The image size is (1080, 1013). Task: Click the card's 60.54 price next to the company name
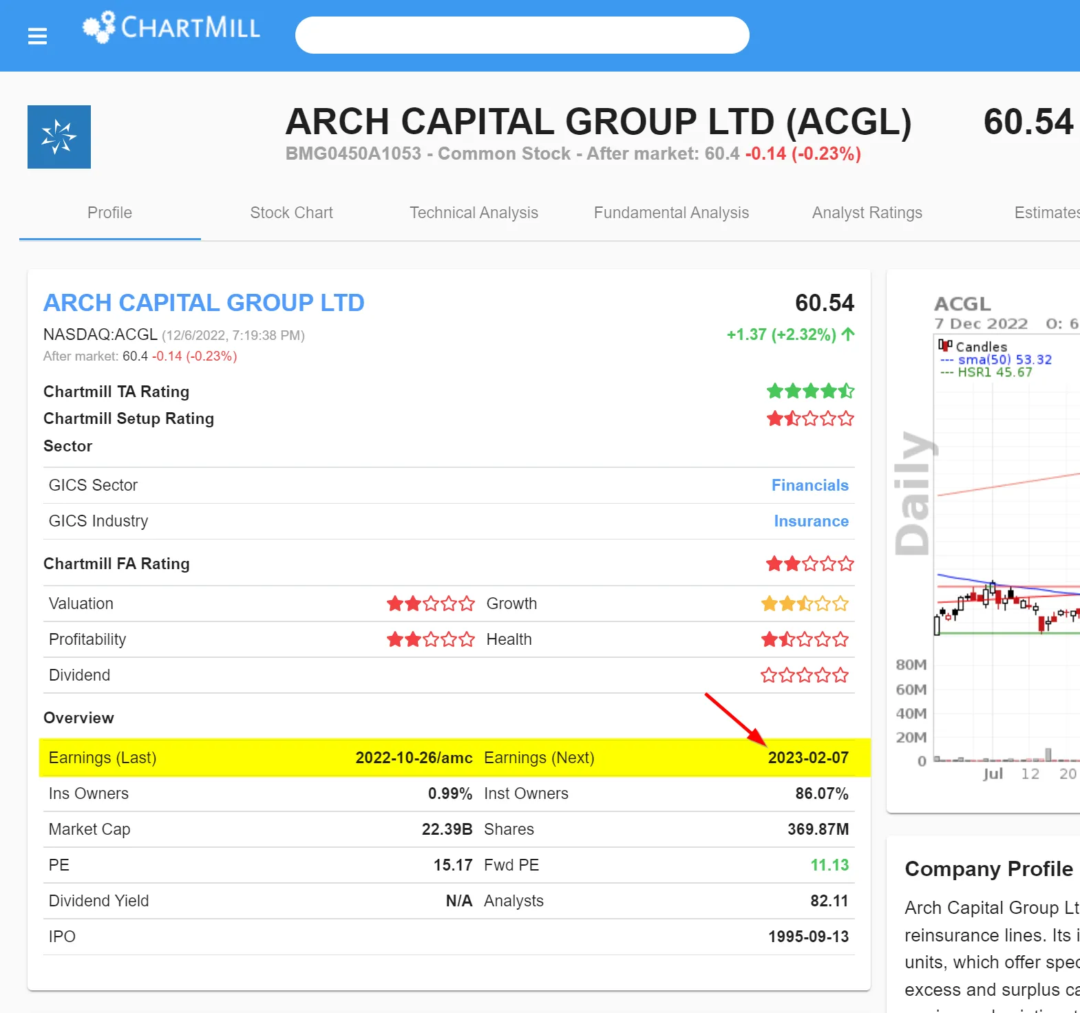[x=825, y=303]
